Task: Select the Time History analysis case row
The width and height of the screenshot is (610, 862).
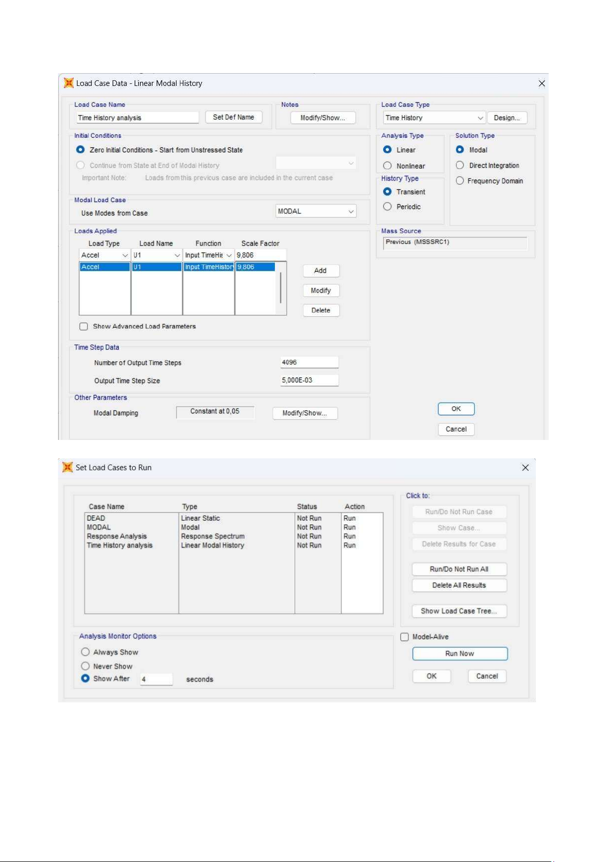Action: coord(120,545)
